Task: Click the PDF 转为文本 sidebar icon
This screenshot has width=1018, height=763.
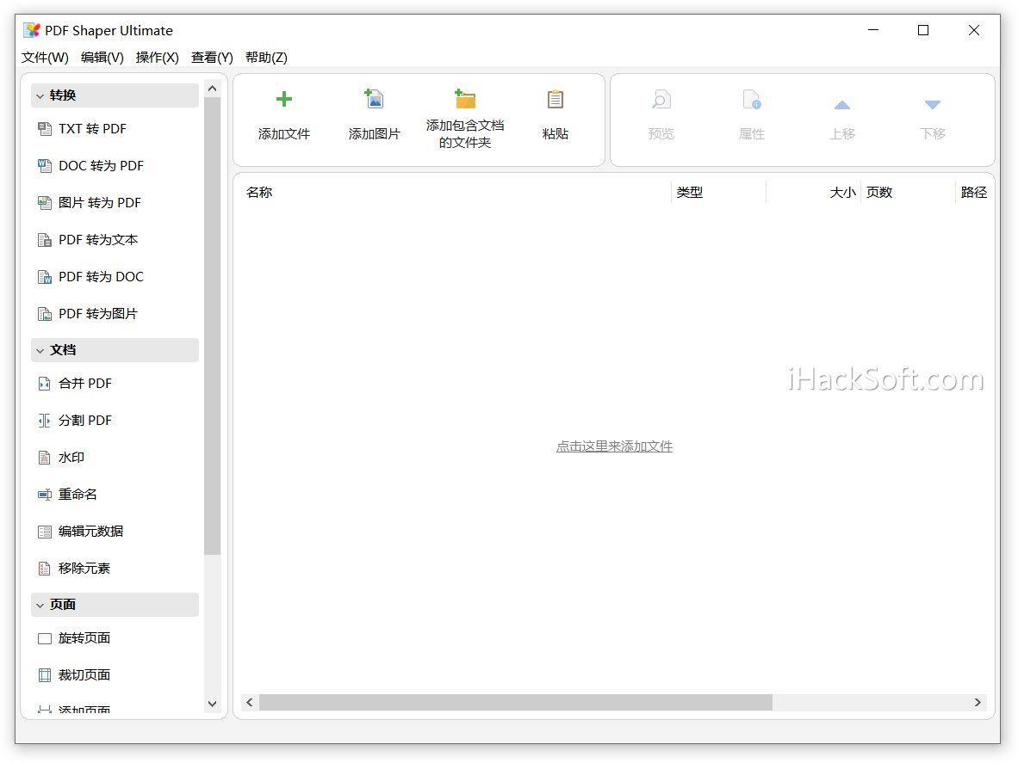Action: 45,240
